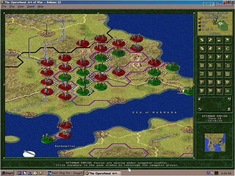Click the single star icon button

pos(219,49)
